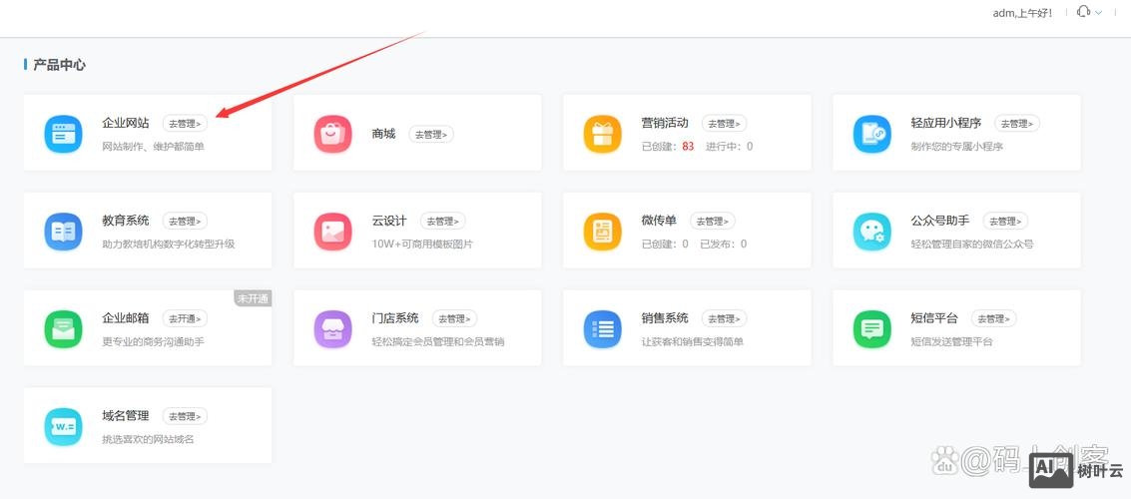Click the 门店系统 title text
The width and height of the screenshot is (1131, 499).
tap(395, 317)
